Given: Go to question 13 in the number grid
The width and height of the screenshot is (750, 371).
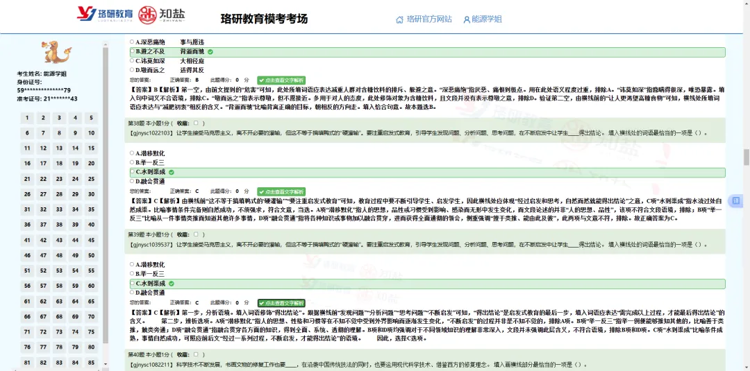Looking at the screenshot, I should click(x=59, y=148).
